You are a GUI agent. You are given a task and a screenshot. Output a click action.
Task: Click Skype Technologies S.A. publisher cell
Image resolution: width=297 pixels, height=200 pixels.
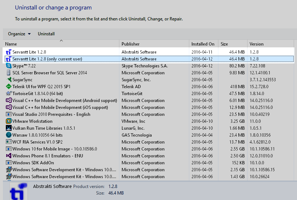(145, 66)
